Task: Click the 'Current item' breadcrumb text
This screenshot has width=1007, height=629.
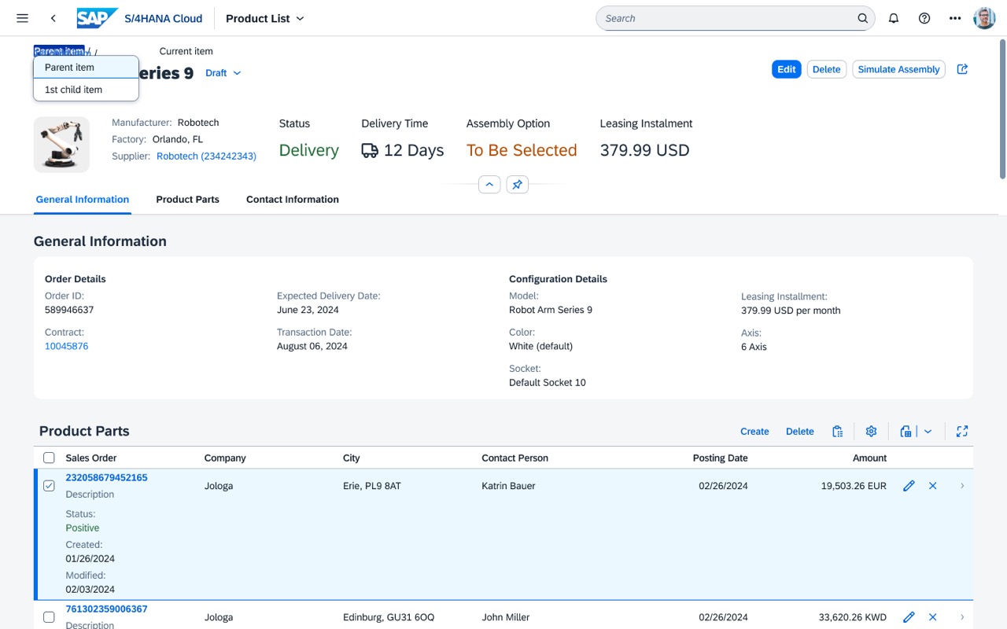Action: [186, 51]
